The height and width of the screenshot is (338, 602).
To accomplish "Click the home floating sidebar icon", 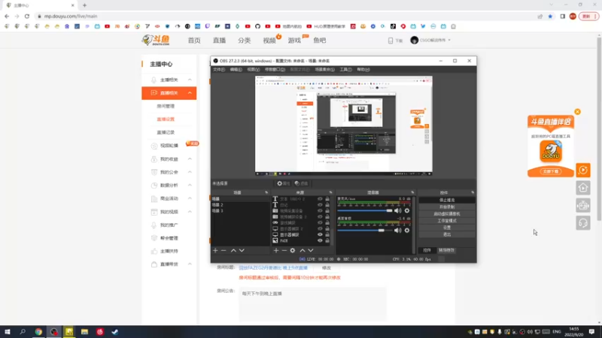I will [582, 188].
